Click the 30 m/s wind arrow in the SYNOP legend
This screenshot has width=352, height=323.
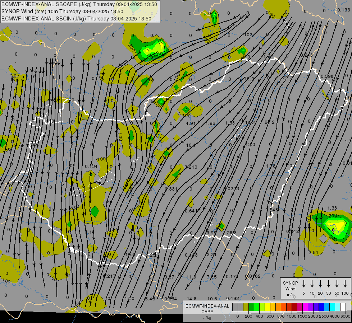328,284
